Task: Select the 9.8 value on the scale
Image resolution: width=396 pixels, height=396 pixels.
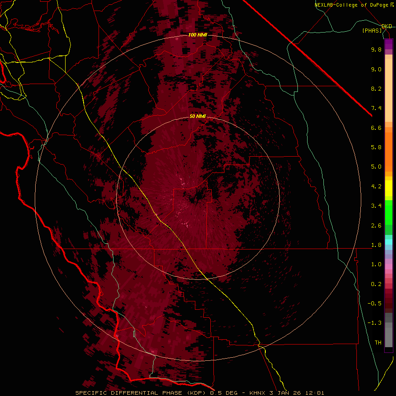Action: tap(376, 49)
